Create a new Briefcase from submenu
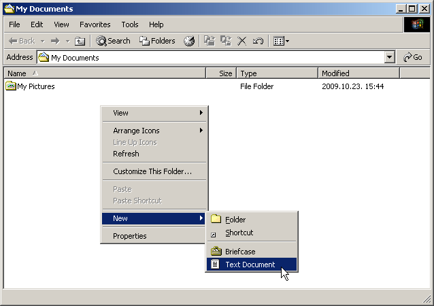 [x=252, y=252]
